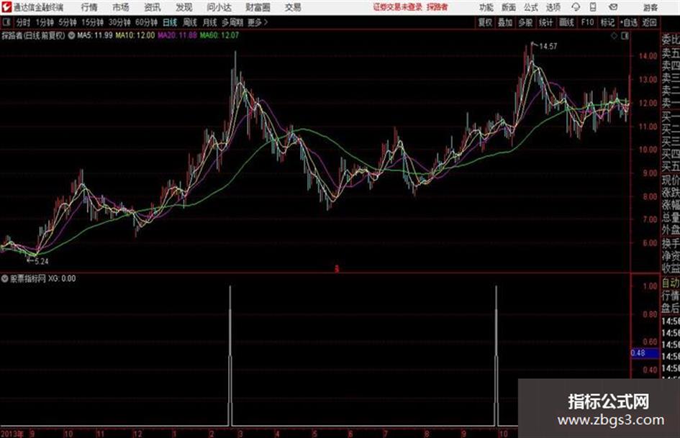The image size is (680, 438).
Task: Open the 发现 menu
Action: coord(184,7)
